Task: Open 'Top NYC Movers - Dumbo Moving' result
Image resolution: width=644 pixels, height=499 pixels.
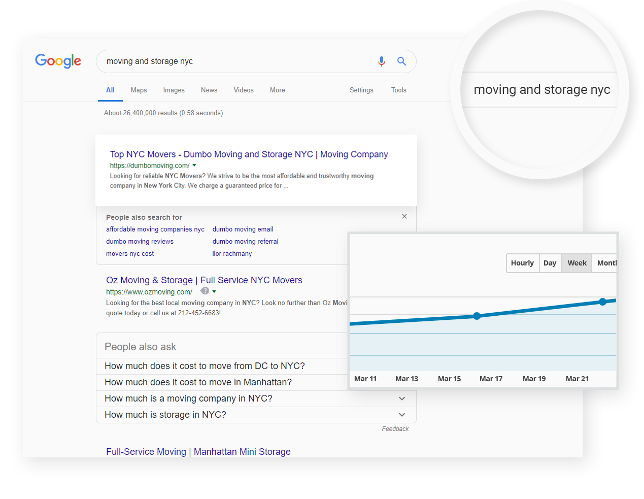Action: pyautogui.click(x=249, y=154)
